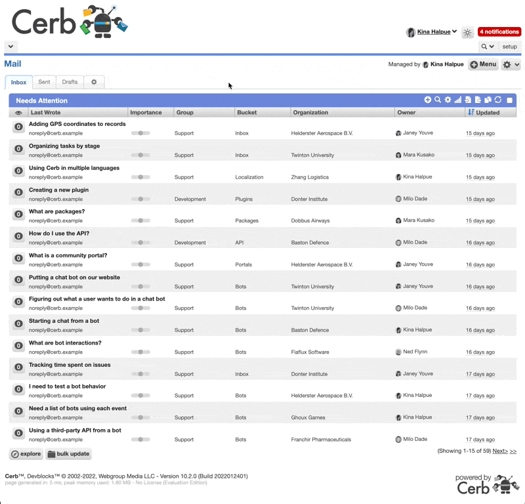Viewport: 525px width, 504px height.
Task: Toggle watching on What is a community portal?
Action: point(19,258)
